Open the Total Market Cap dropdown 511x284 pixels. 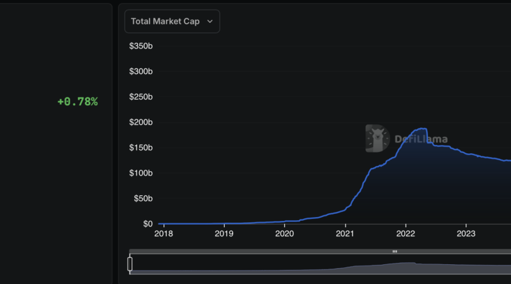(x=171, y=21)
